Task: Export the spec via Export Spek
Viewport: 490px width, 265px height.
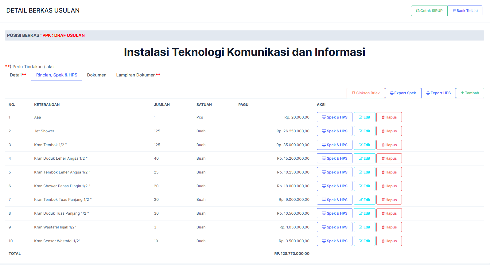Action: pos(403,93)
